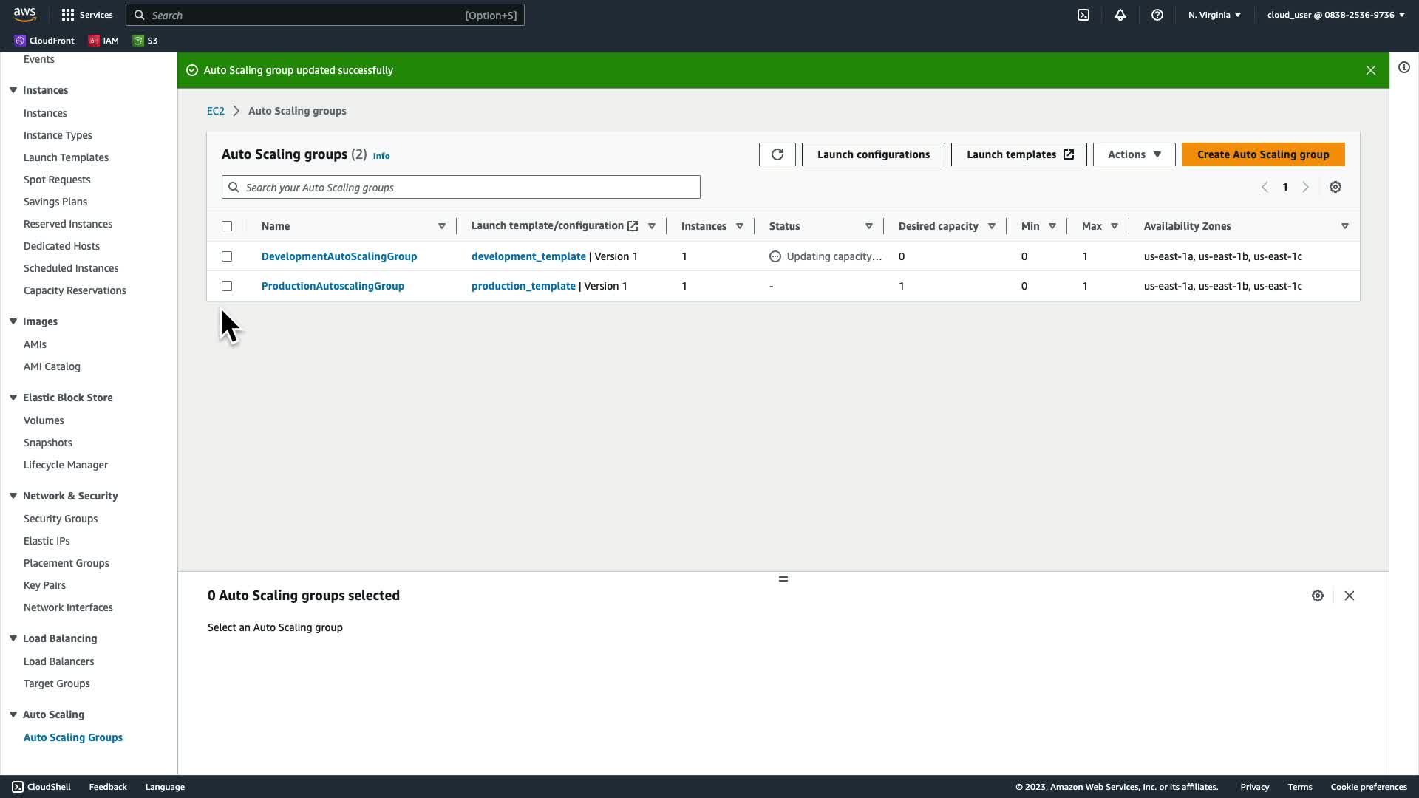This screenshot has width=1419, height=798.
Task: Click the S3 shortcut in favorites bar
Action: (146, 41)
